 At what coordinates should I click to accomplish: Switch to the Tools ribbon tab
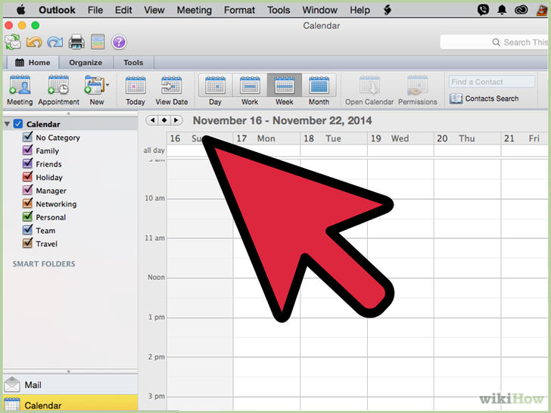point(133,63)
